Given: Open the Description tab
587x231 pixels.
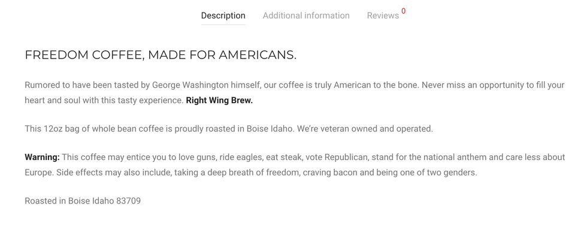Looking at the screenshot, I should coord(223,16).
